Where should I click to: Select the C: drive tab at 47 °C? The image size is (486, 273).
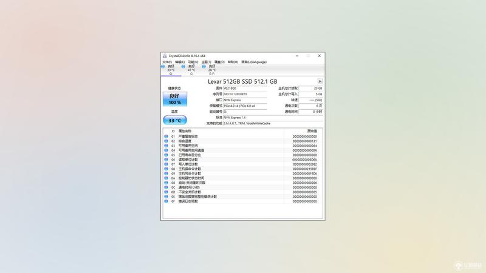click(191, 70)
